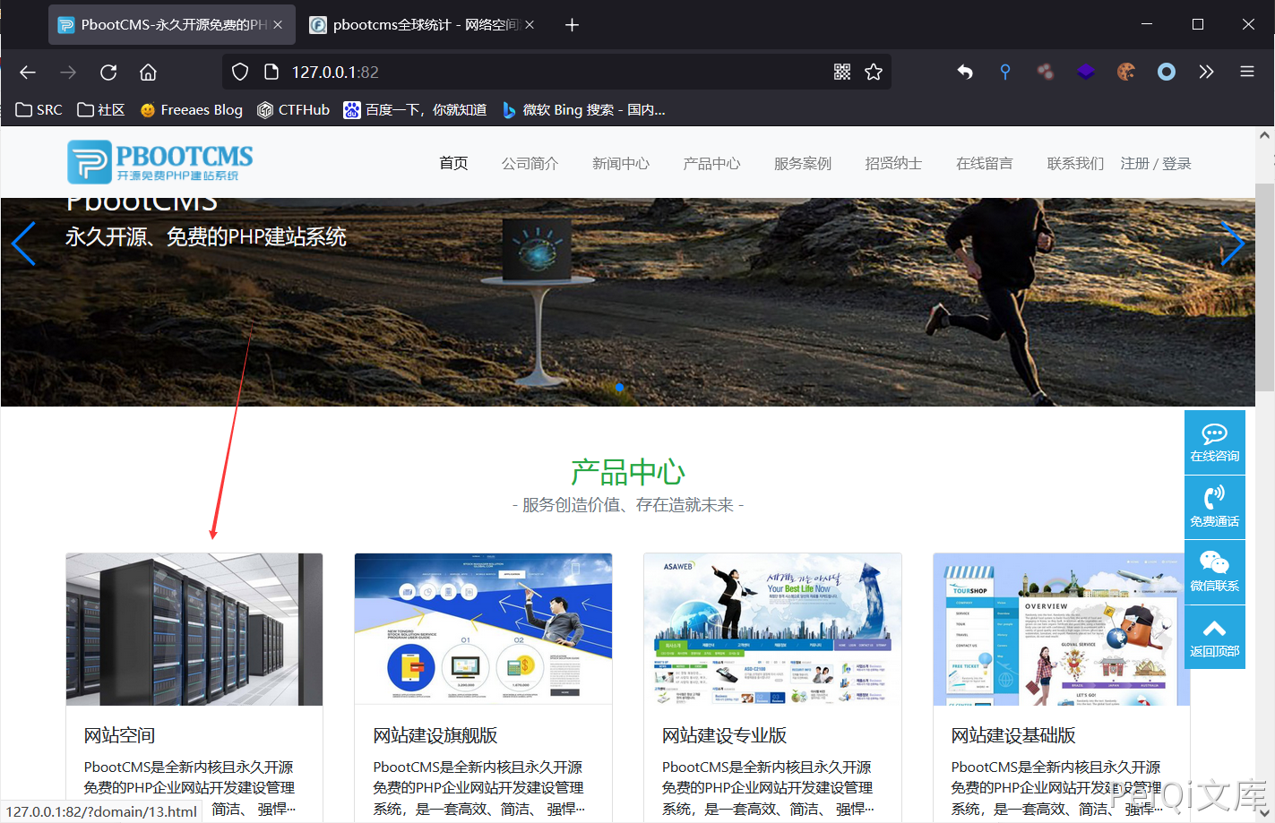Screen dimensions: 1275x823
Task: Open the 网站建设专业版 product thumbnail
Action: click(x=772, y=630)
